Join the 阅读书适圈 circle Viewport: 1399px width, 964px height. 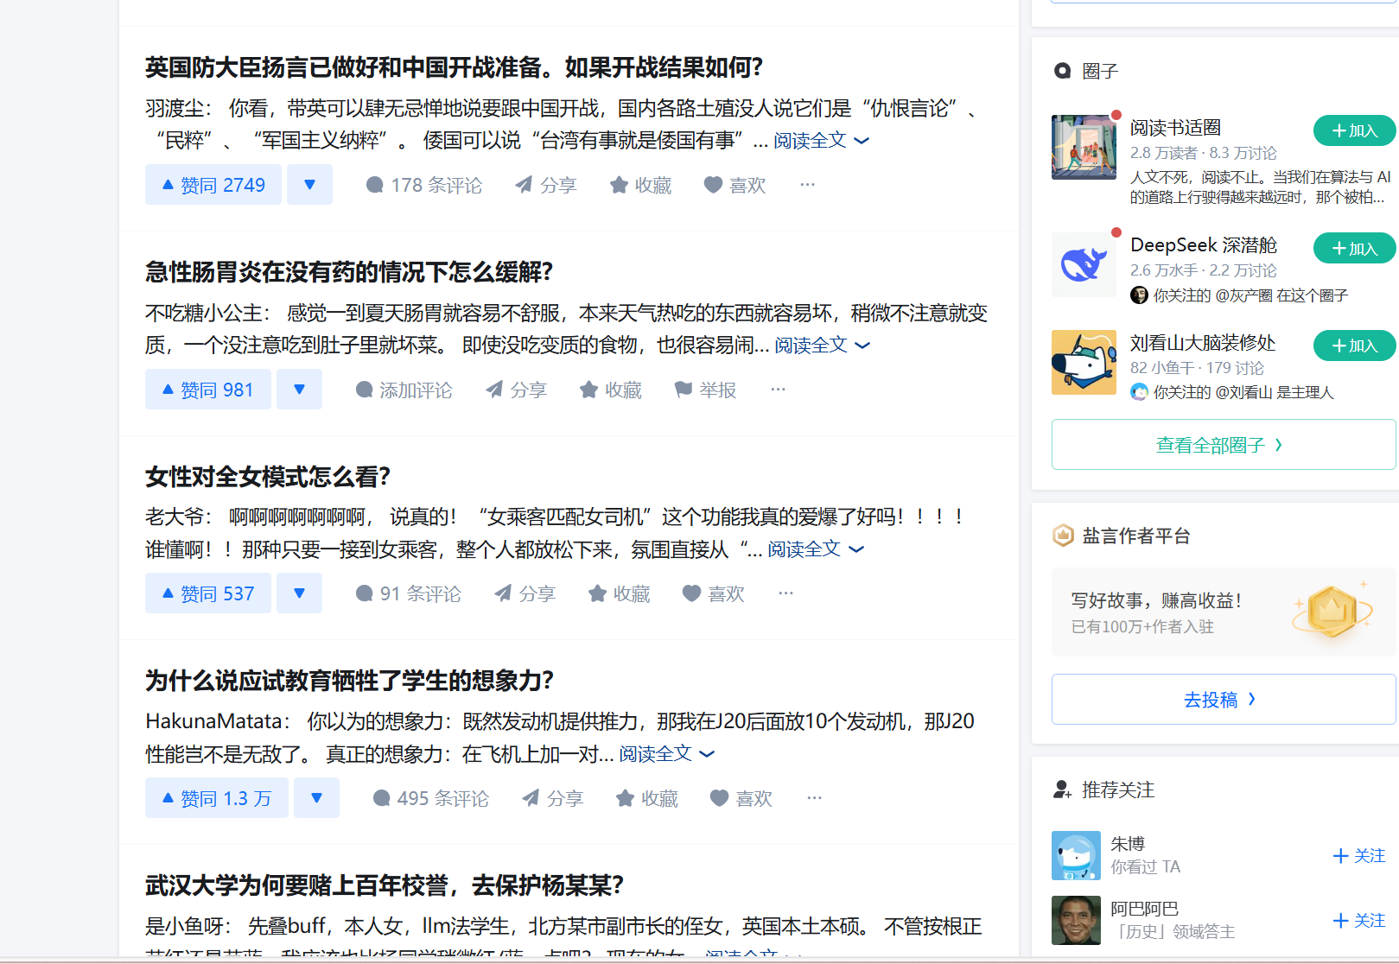click(1353, 130)
